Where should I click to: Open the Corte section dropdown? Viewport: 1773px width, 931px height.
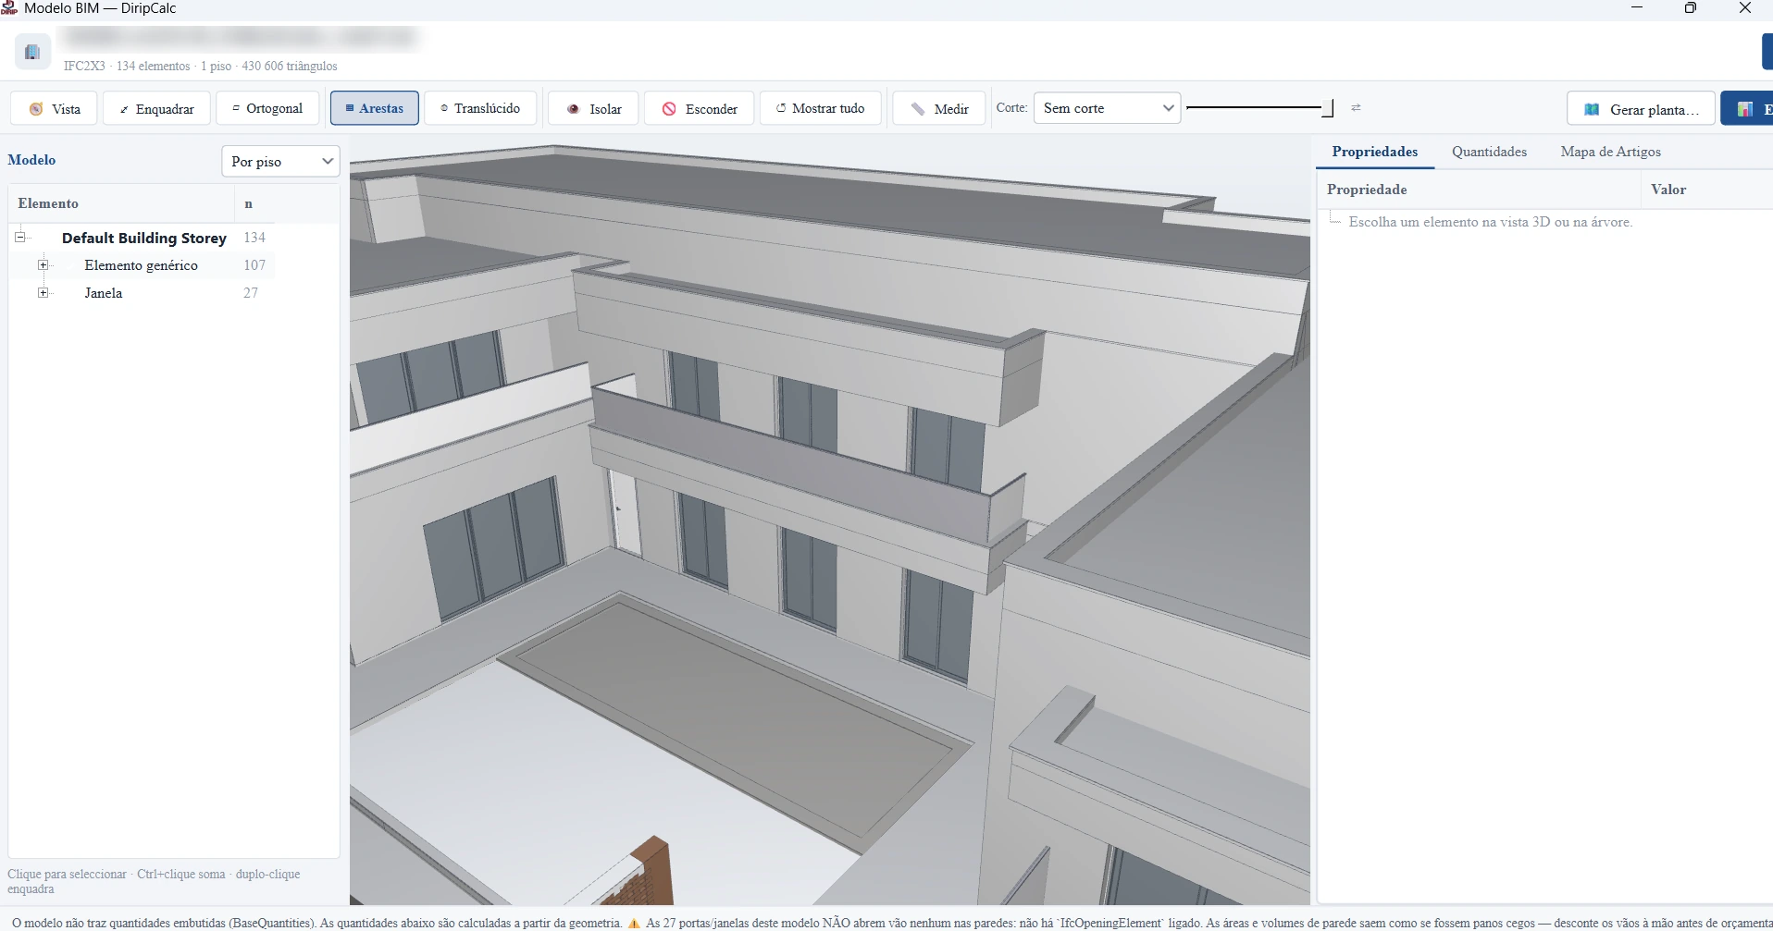tap(1107, 108)
